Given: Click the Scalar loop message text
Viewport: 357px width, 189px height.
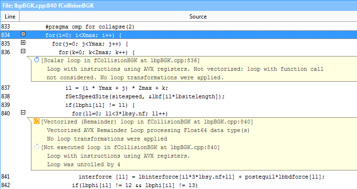Looking at the screenshot, I should pyautogui.click(x=120, y=61).
